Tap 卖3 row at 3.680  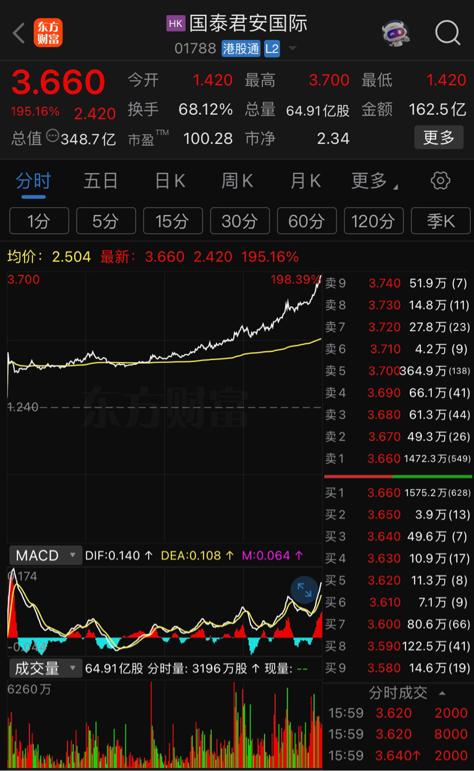[x=397, y=415]
